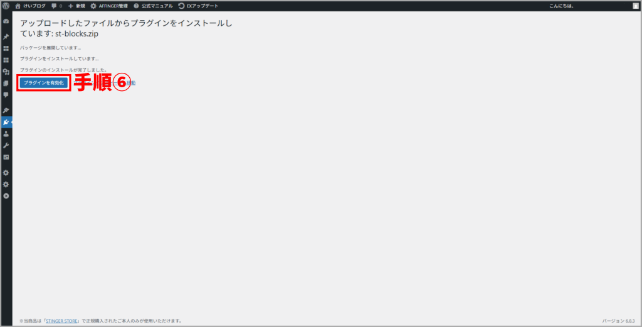This screenshot has width=642, height=327.
Task: Click 公式マニュアル in the admin bar
Action: coord(153,6)
